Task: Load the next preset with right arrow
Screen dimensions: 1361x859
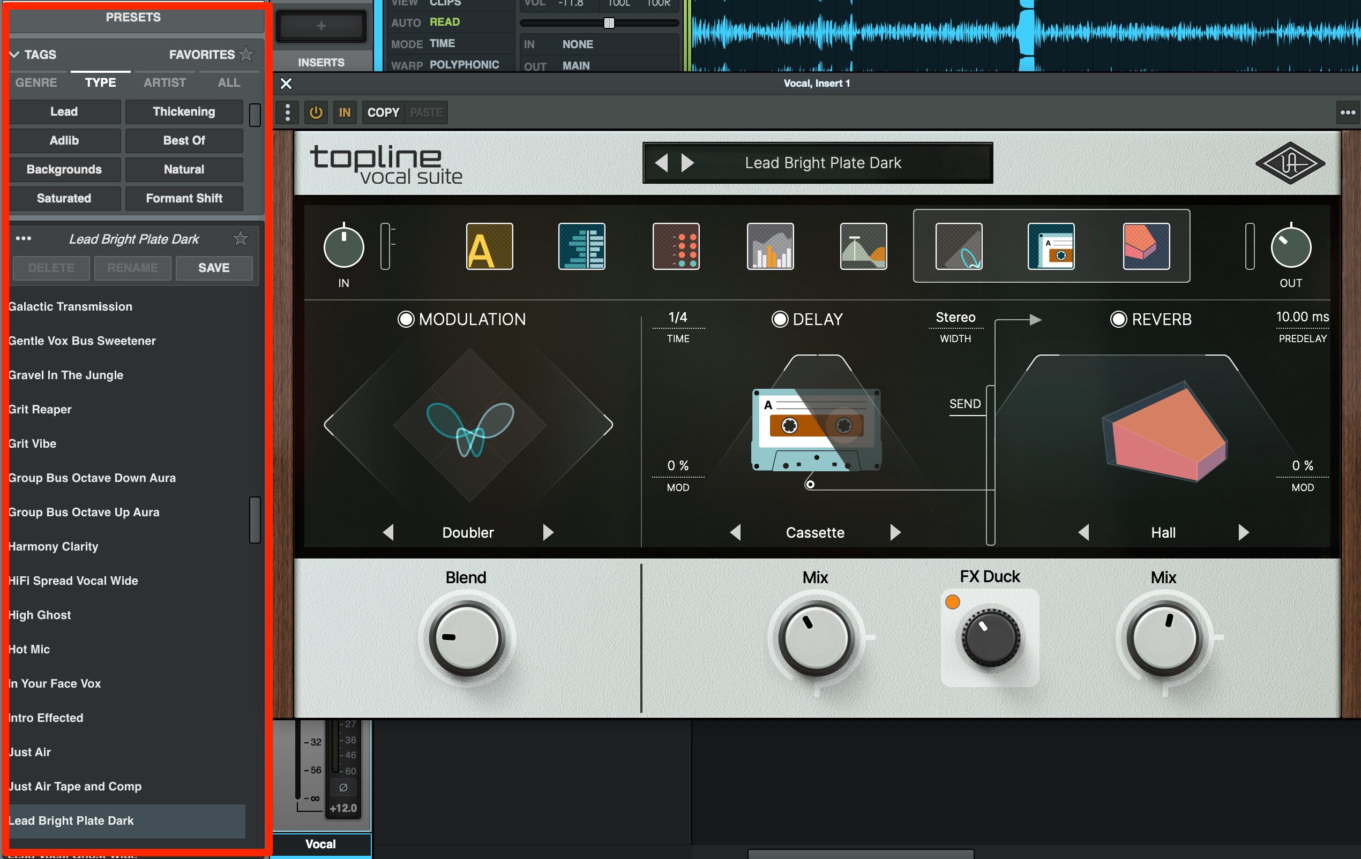Action: point(687,163)
